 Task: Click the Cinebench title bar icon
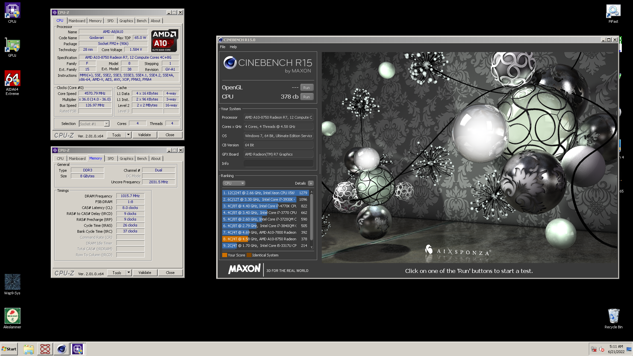tap(221, 40)
